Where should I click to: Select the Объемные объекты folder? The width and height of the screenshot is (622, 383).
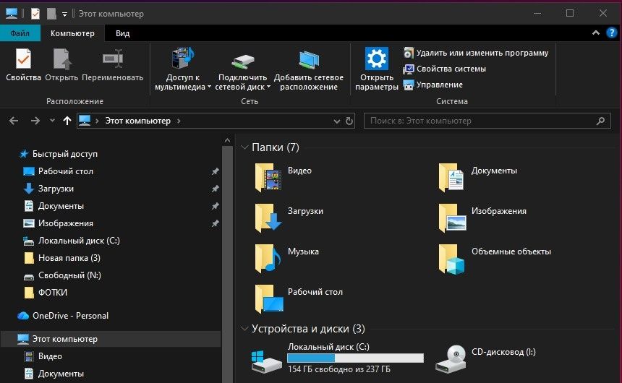(x=495, y=259)
